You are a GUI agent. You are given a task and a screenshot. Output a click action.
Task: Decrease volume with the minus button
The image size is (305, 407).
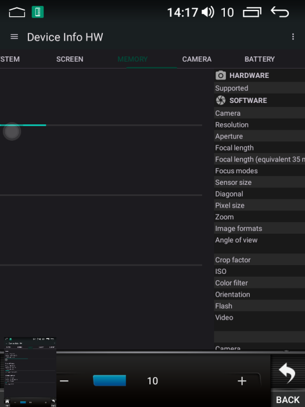pyautogui.click(x=64, y=381)
